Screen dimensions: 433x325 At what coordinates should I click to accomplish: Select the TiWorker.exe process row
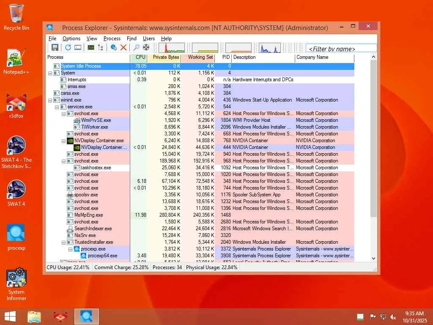pyautogui.click(x=200, y=127)
